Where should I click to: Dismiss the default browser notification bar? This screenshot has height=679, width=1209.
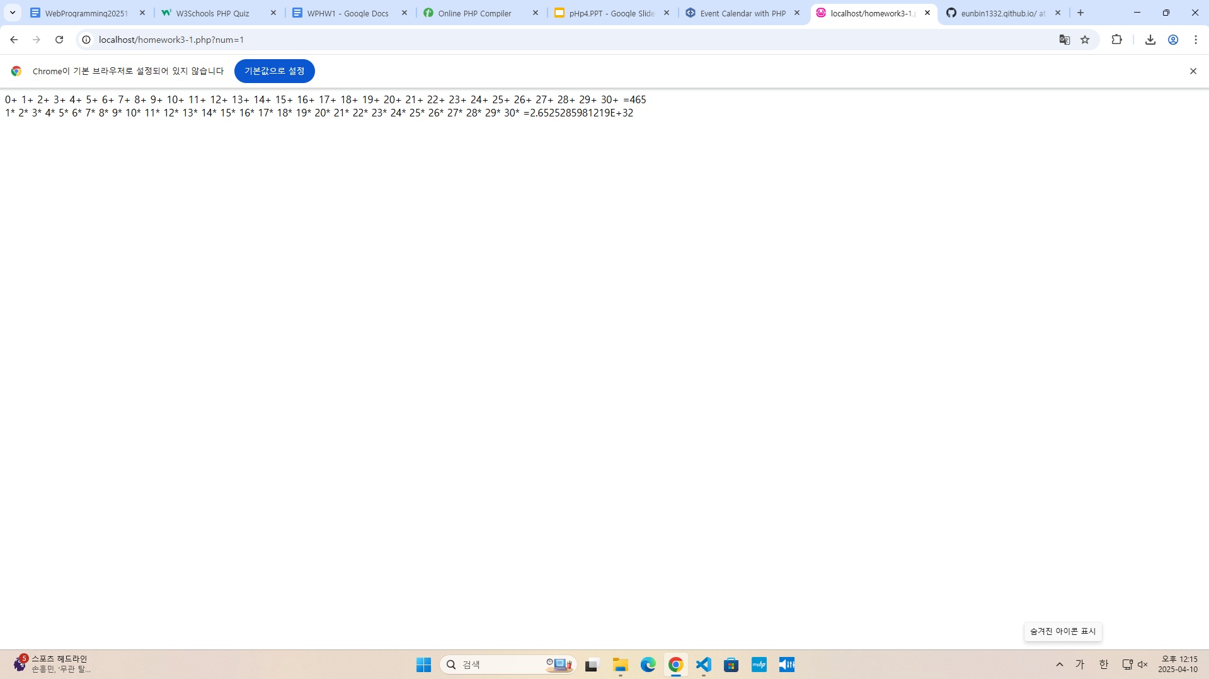click(x=1193, y=70)
